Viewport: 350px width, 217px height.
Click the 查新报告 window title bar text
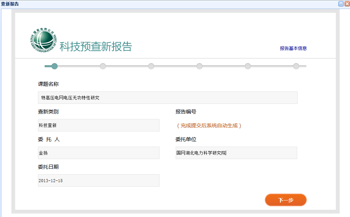click(10, 4)
